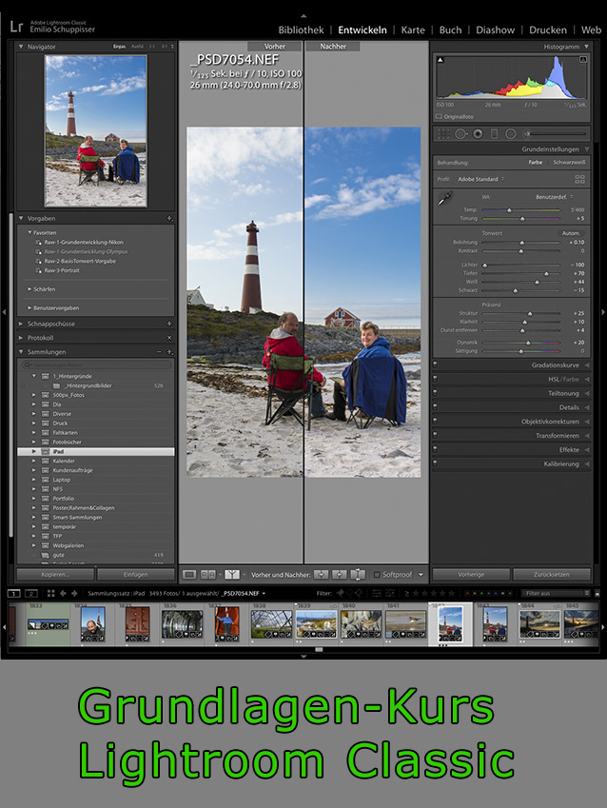Toggle Details panel switch

tap(436, 407)
